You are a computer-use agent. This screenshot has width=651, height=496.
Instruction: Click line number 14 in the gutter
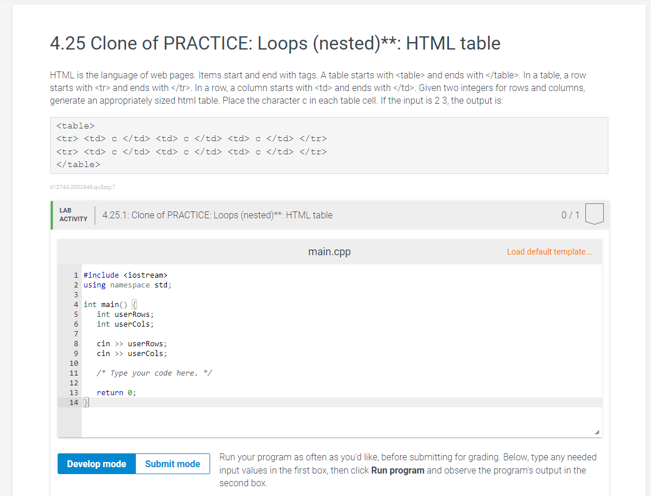pyautogui.click(x=74, y=402)
